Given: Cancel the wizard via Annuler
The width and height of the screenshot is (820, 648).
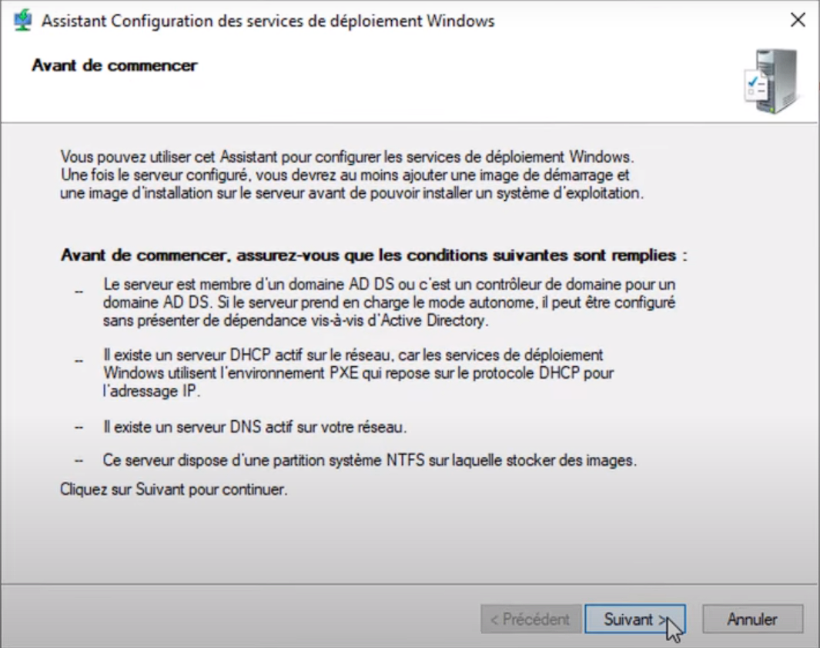Looking at the screenshot, I should pyautogui.click(x=752, y=620).
